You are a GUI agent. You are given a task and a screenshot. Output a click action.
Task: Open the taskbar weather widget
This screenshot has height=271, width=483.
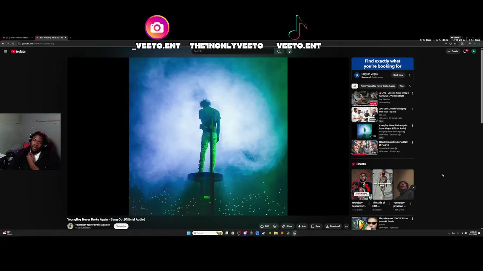point(7,233)
